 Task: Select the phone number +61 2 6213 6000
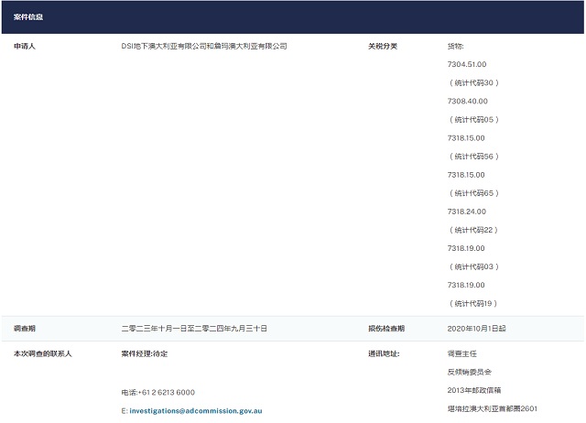pyautogui.click(x=167, y=393)
